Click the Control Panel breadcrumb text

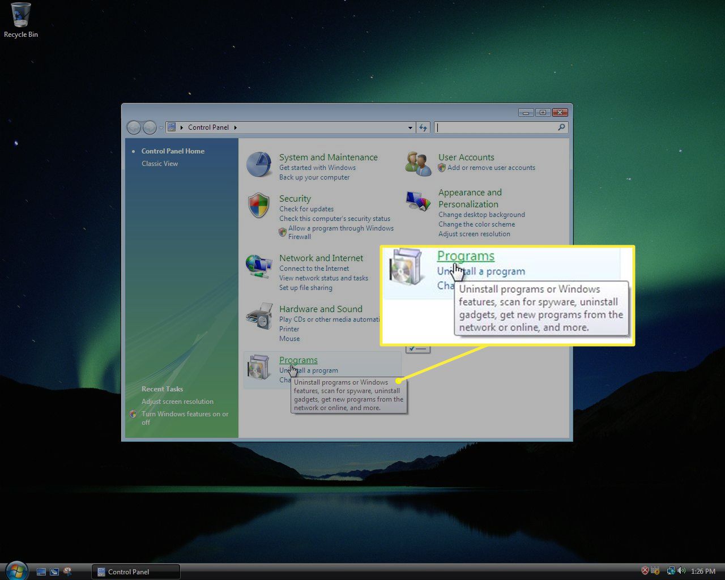pyautogui.click(x=208, y=127)
